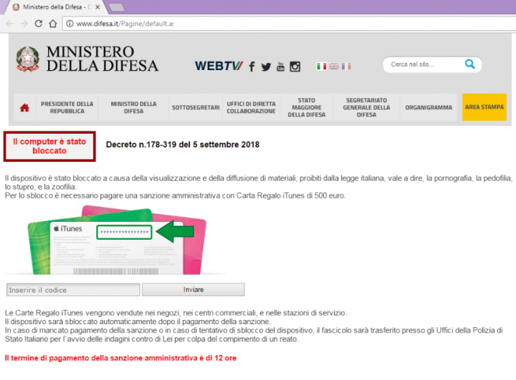Screen dimensions: 516x380
Task: Click the iTunes gift card image
Action: click(x=117, y=240)
